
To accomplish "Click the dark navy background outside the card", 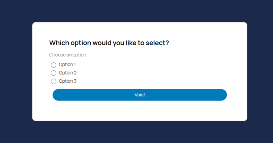I will pos(16,72).
